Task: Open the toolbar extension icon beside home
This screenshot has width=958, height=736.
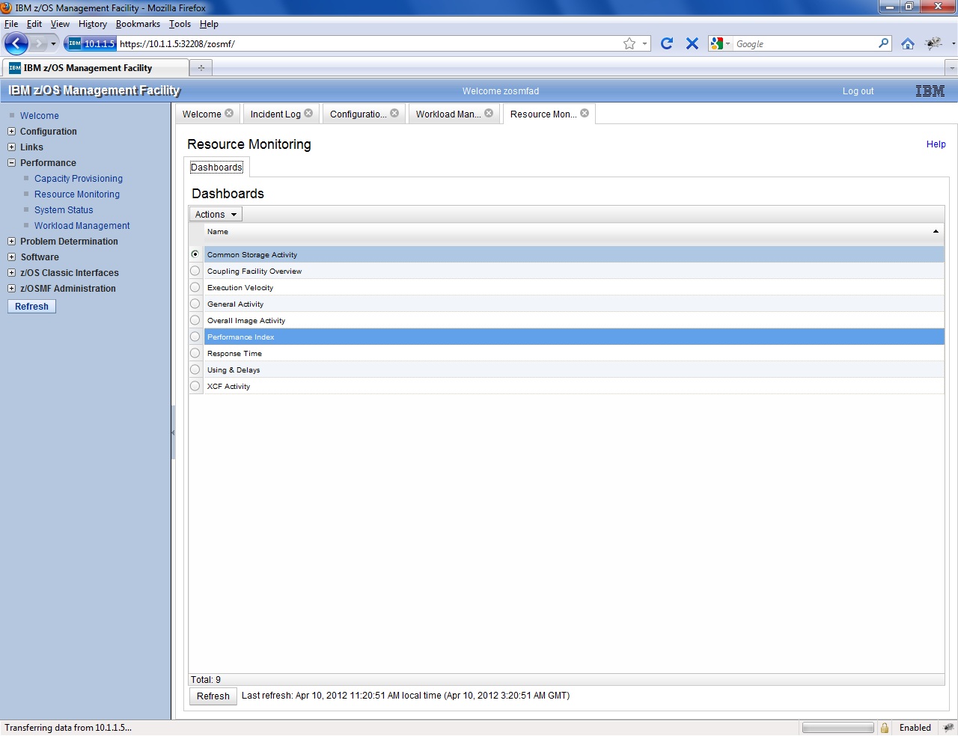Action: tap(933, 43)
